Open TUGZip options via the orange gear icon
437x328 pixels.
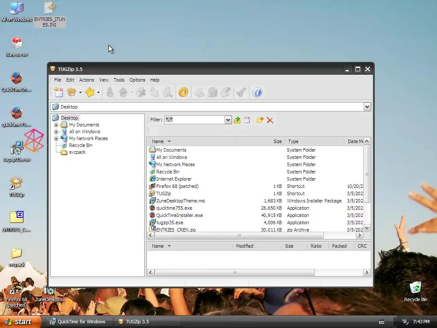coord(183,92)
